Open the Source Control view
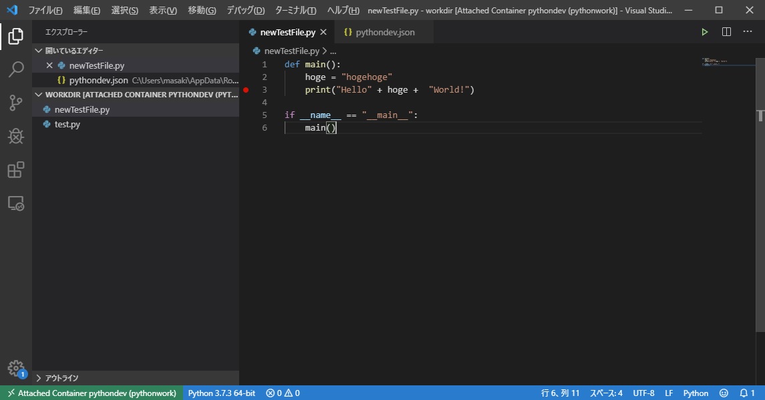Screen dimensions: 765x400 pos(15,103)
